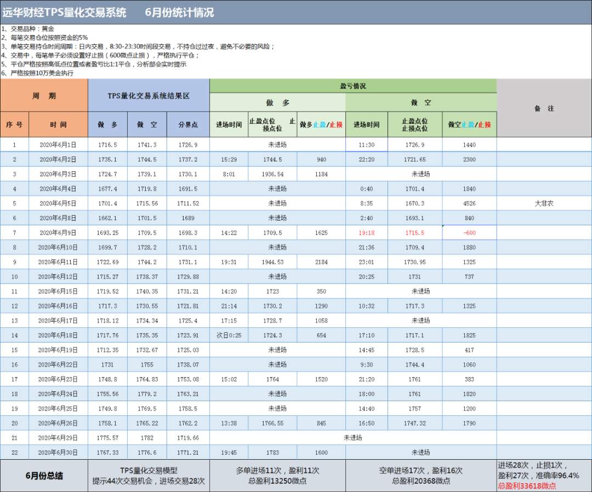The image size is (592, 492).
Task: Select the 737 cell in June 12 row
Action: (x=469, y=277)
